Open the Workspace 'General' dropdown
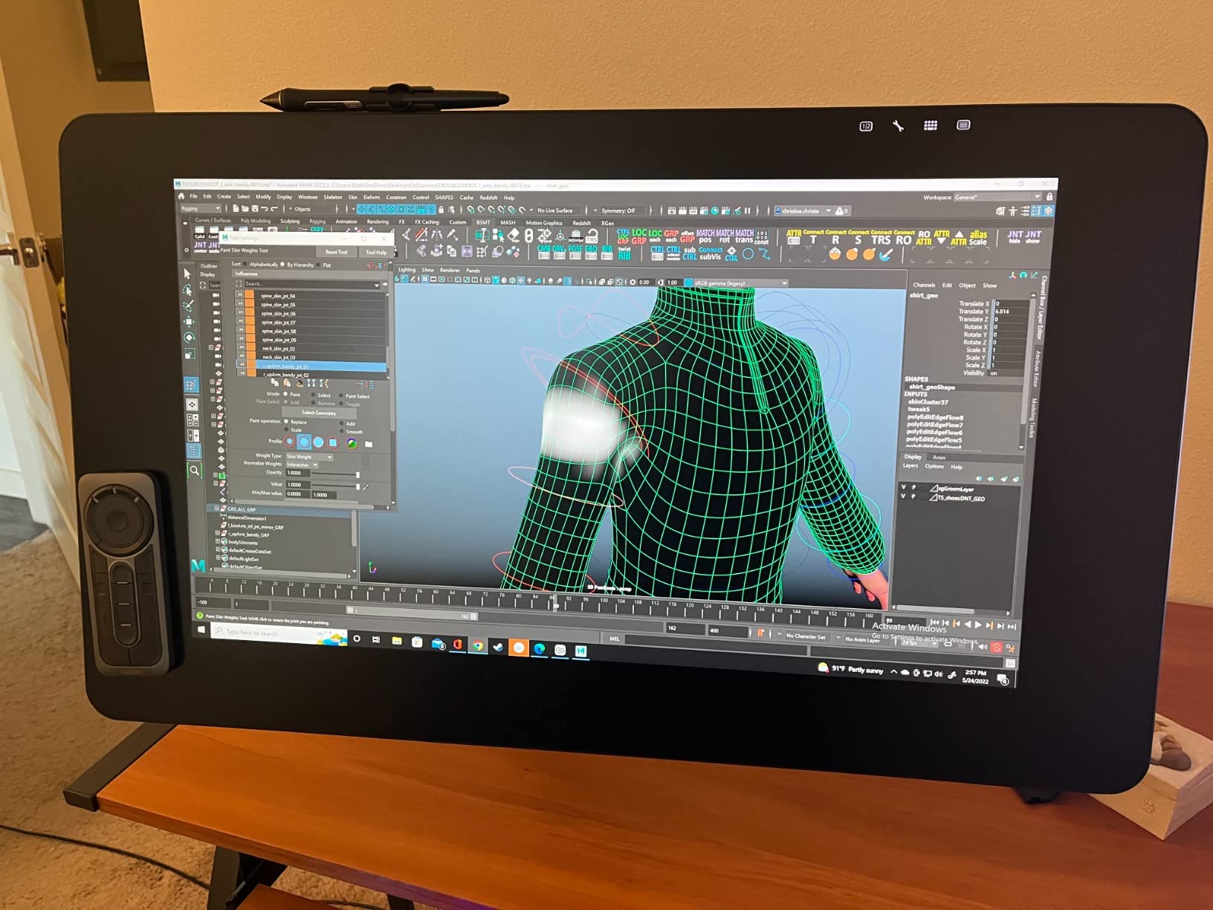Screen dimensions: 1213x910 point(997,197)
